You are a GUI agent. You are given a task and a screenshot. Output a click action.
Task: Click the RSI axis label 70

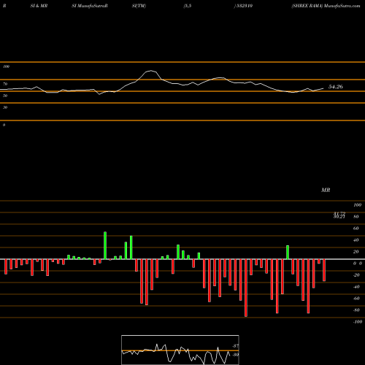point(5,84)
